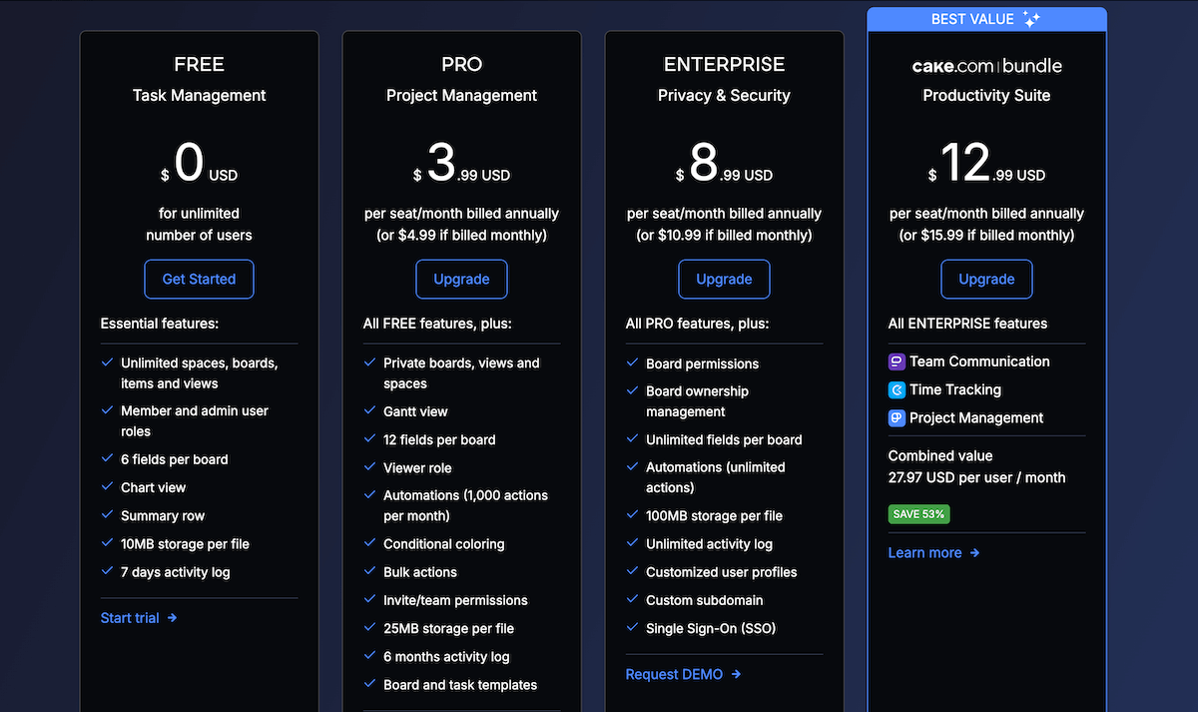Open the Learn more link
This screenshot has width=1198, height=712.
coord(924,552)
